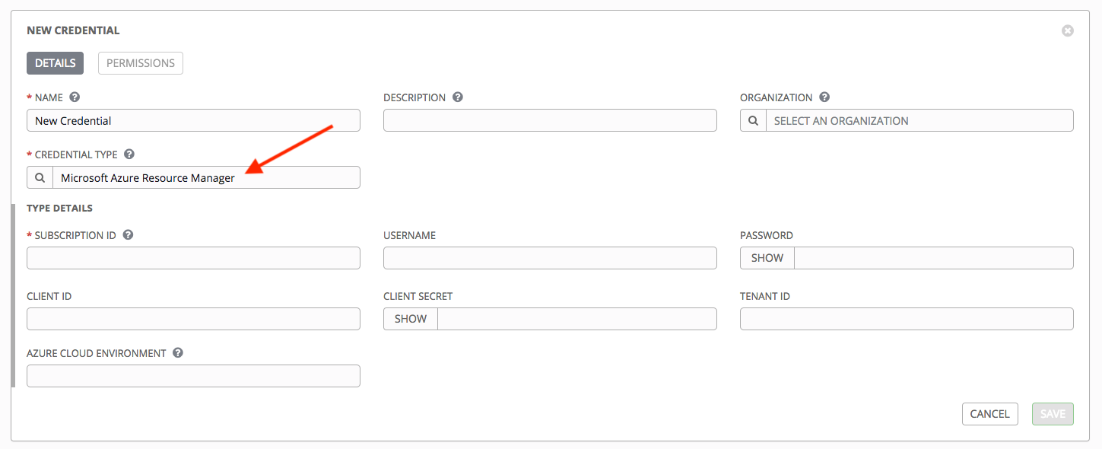Image resolution: width=1102 pixels, height=449 pixels.
Task: Focus the Tenant ID input field
Action: click(x=907, y=319)
